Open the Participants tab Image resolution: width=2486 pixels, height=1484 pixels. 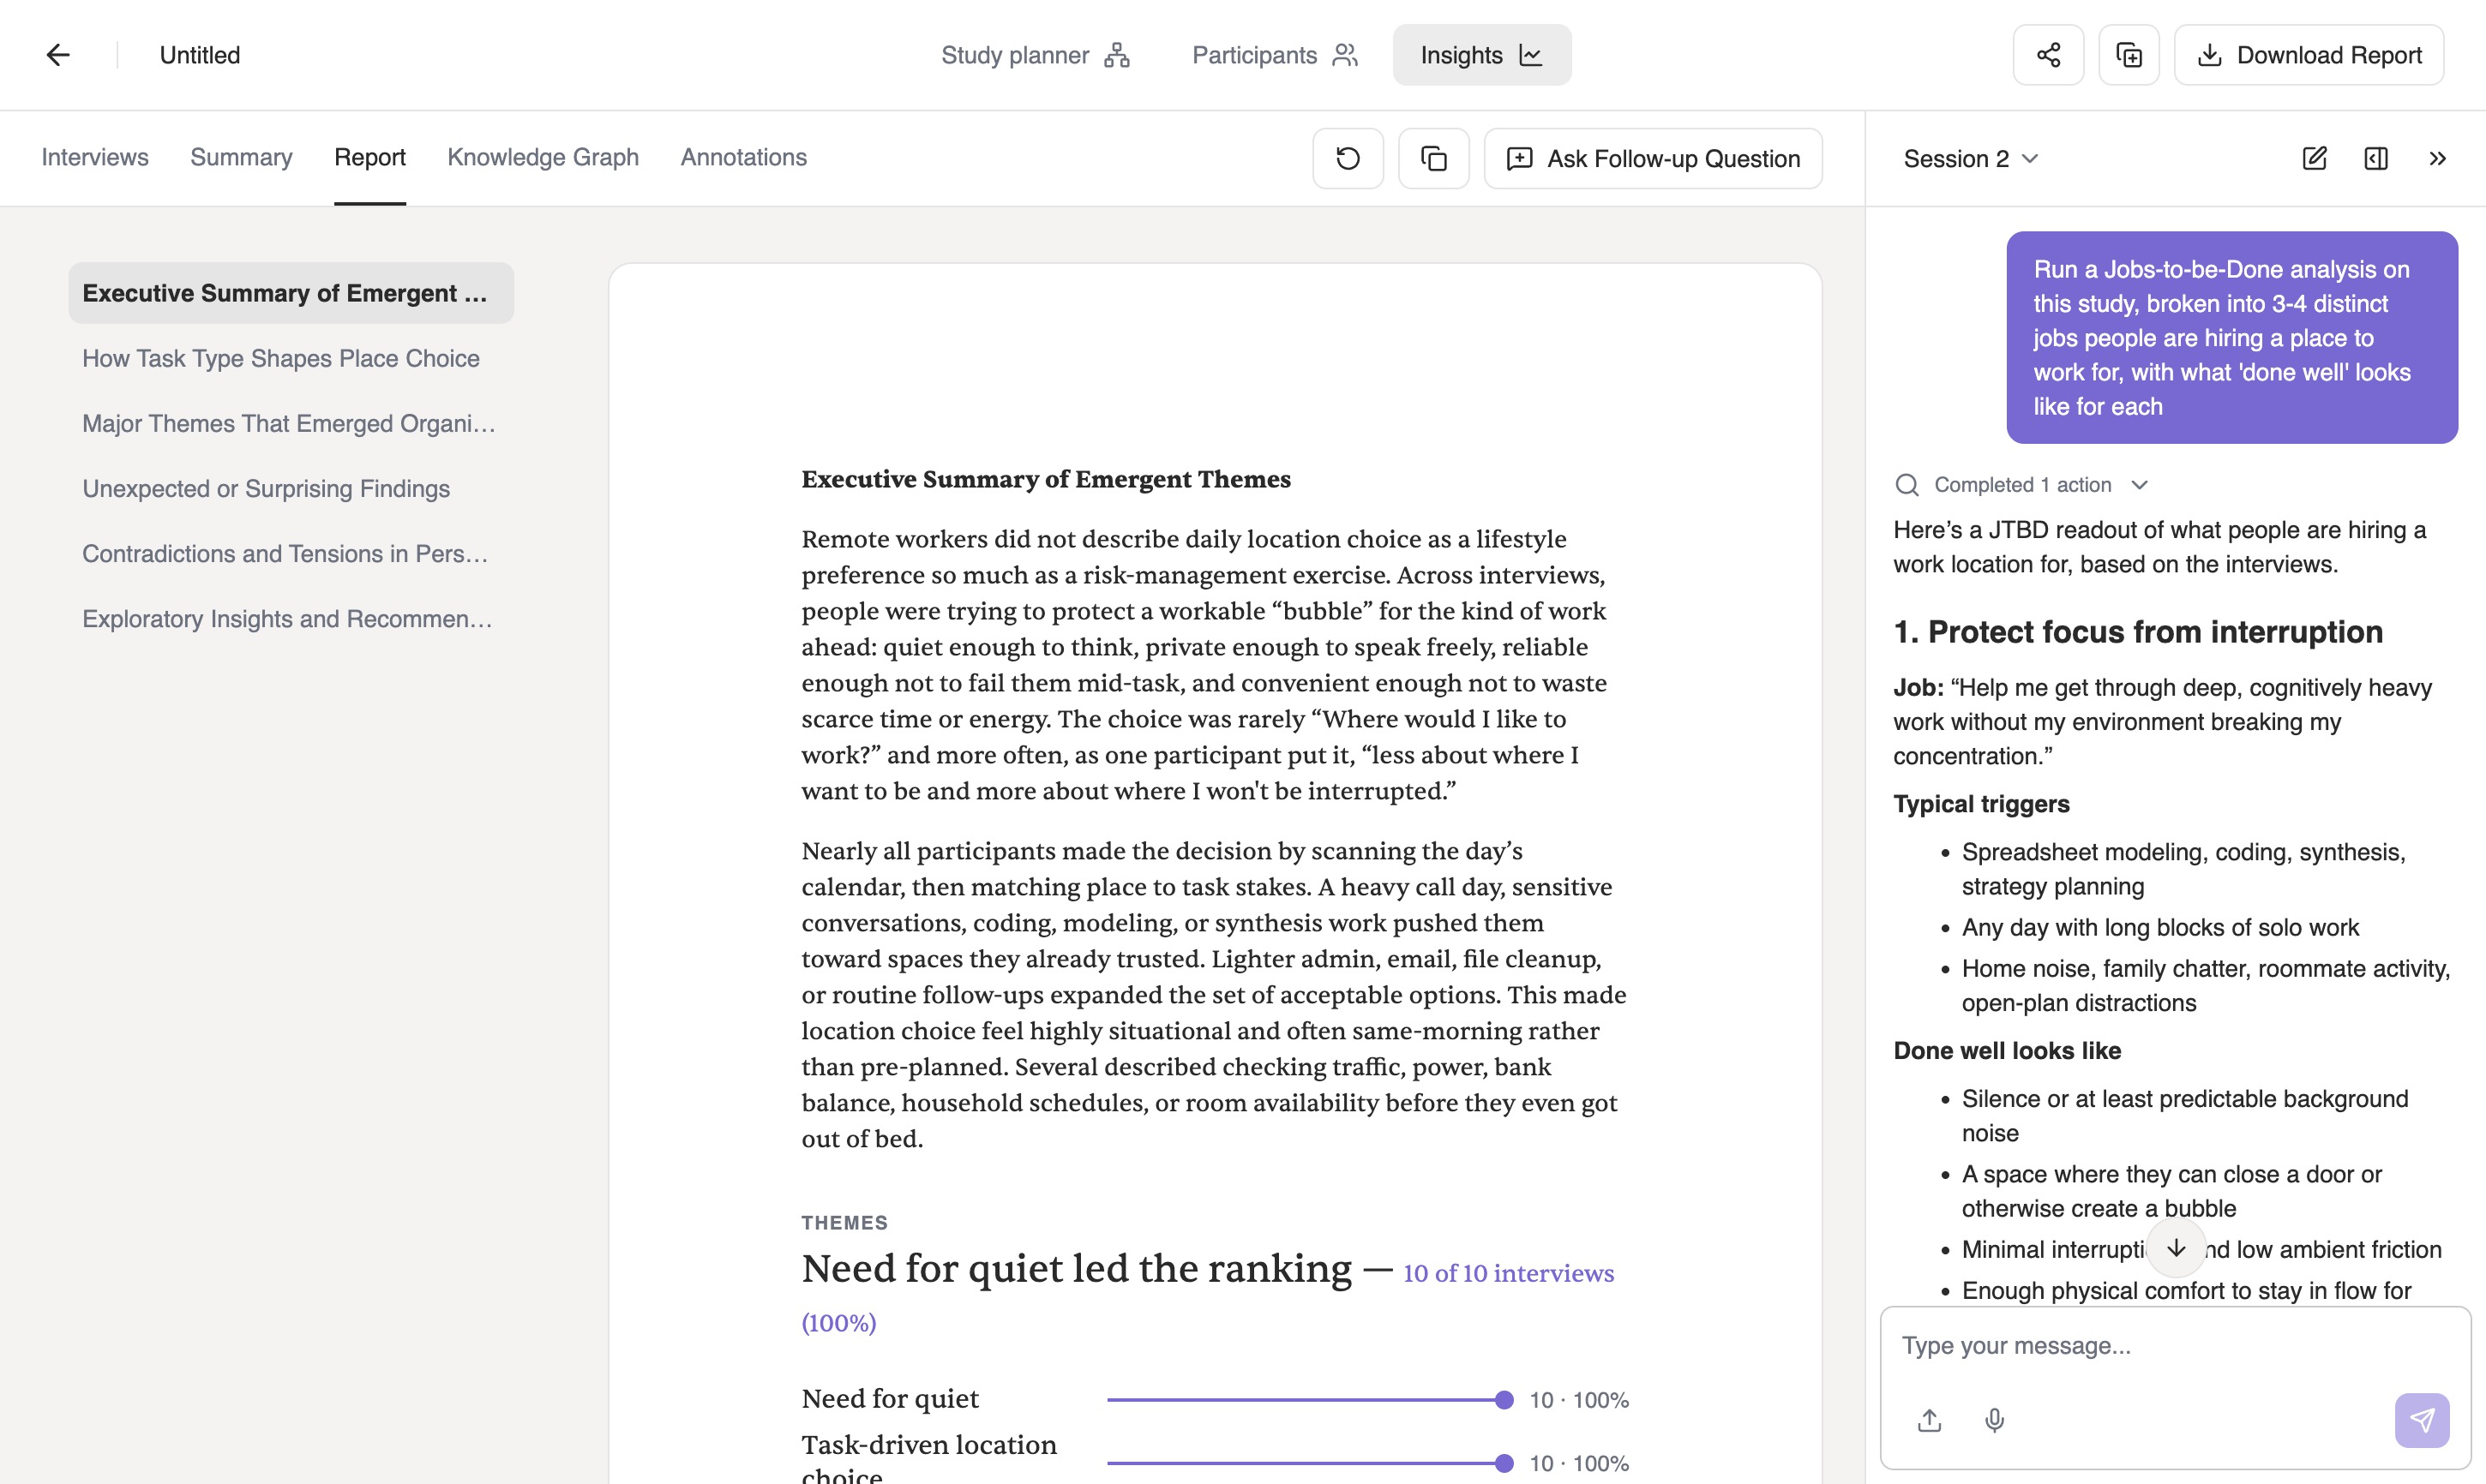(1275, 55)
